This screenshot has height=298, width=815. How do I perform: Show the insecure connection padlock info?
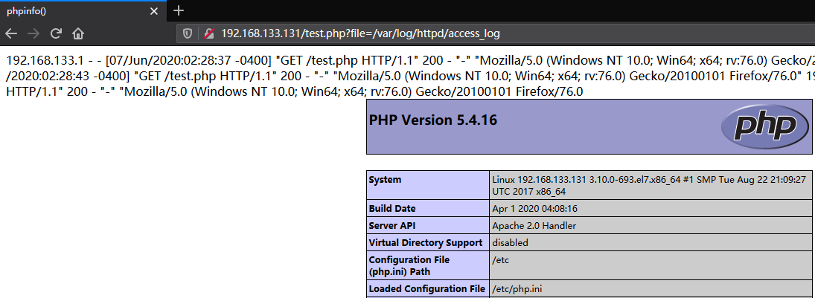pos(209,33)
